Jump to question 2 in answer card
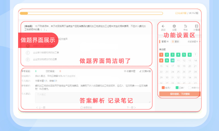 click(x=167, y=55)
